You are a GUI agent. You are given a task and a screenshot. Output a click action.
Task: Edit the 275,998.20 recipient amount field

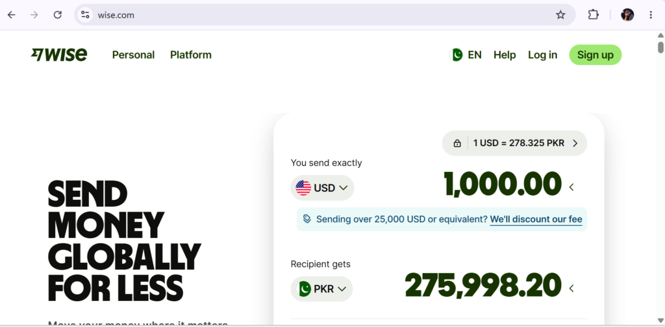[x=483, y=286]
